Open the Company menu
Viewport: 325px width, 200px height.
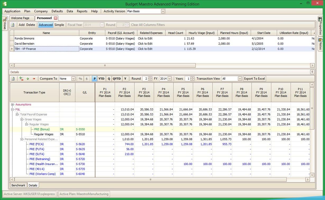[41, 11]
